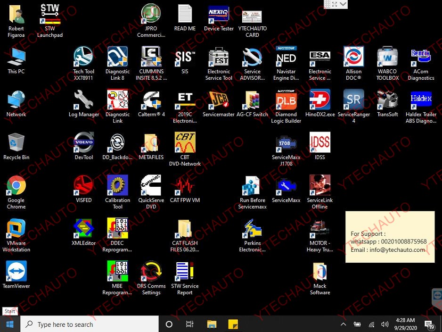Launch MBE Reprogramming icon
Screen dimensions: 442x332
coord(117,278)
